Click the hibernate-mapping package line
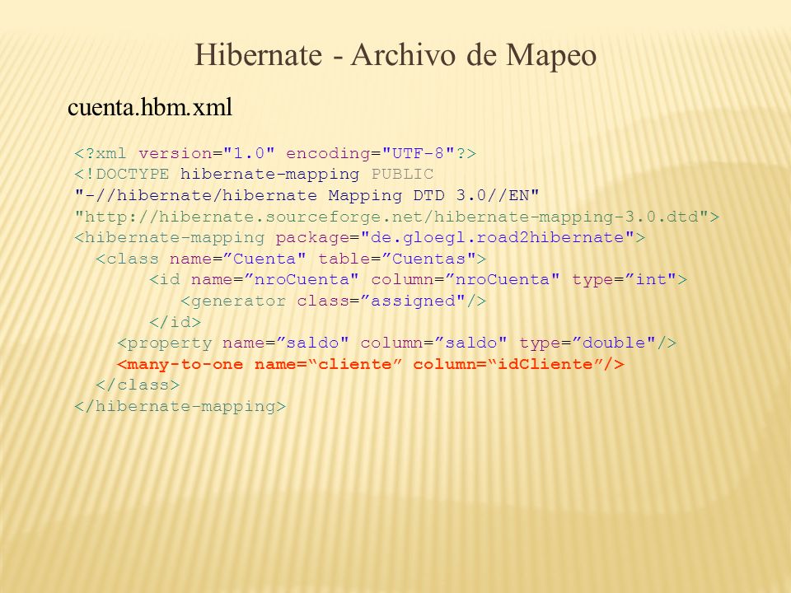 point(360,237)
